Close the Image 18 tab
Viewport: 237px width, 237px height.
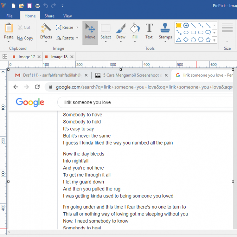coord(72,57)
